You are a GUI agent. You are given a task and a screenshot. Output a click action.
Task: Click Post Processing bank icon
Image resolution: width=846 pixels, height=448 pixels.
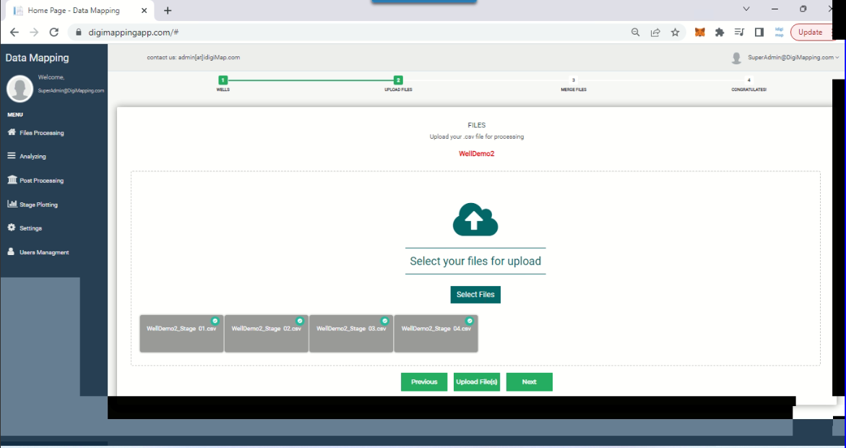(x=12, y=180)
